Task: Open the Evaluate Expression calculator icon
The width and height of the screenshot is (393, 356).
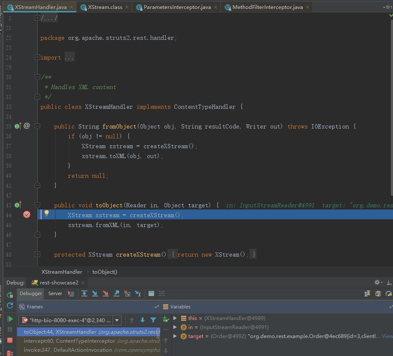Action: point(151,293)
